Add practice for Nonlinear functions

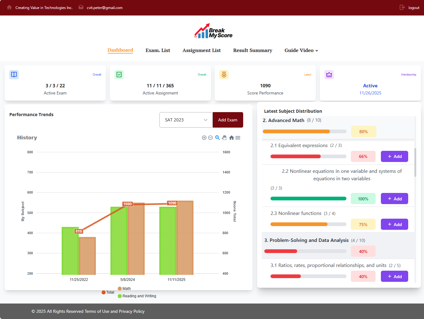coord(394,224)
